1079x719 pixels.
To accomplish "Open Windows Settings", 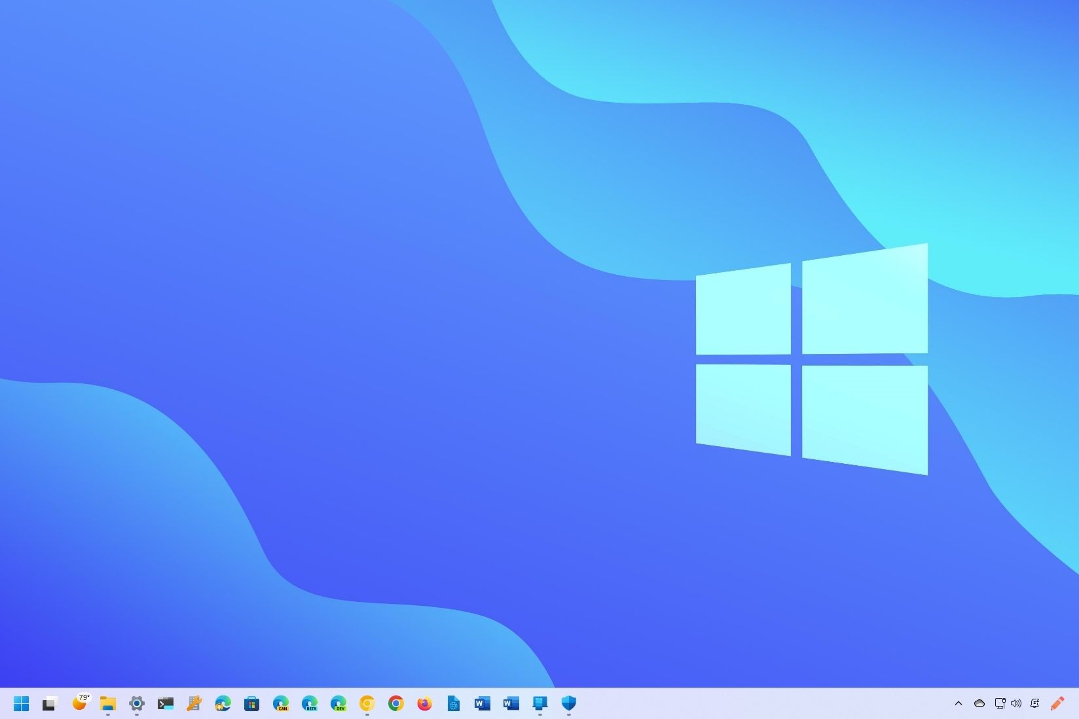I will click(x=137, y=703).
